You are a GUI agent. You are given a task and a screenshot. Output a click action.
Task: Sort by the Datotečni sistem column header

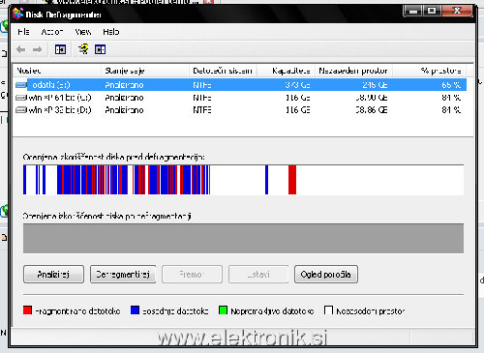coord(223,71)
